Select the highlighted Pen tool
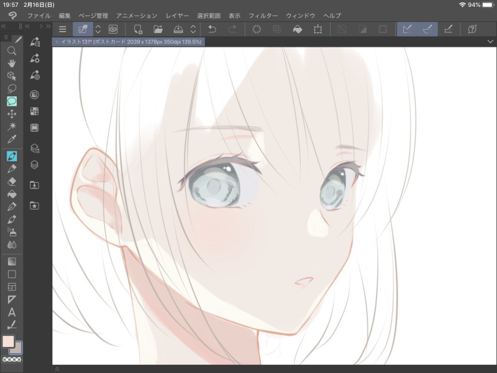The image size is (497, 373). (12, 156)
